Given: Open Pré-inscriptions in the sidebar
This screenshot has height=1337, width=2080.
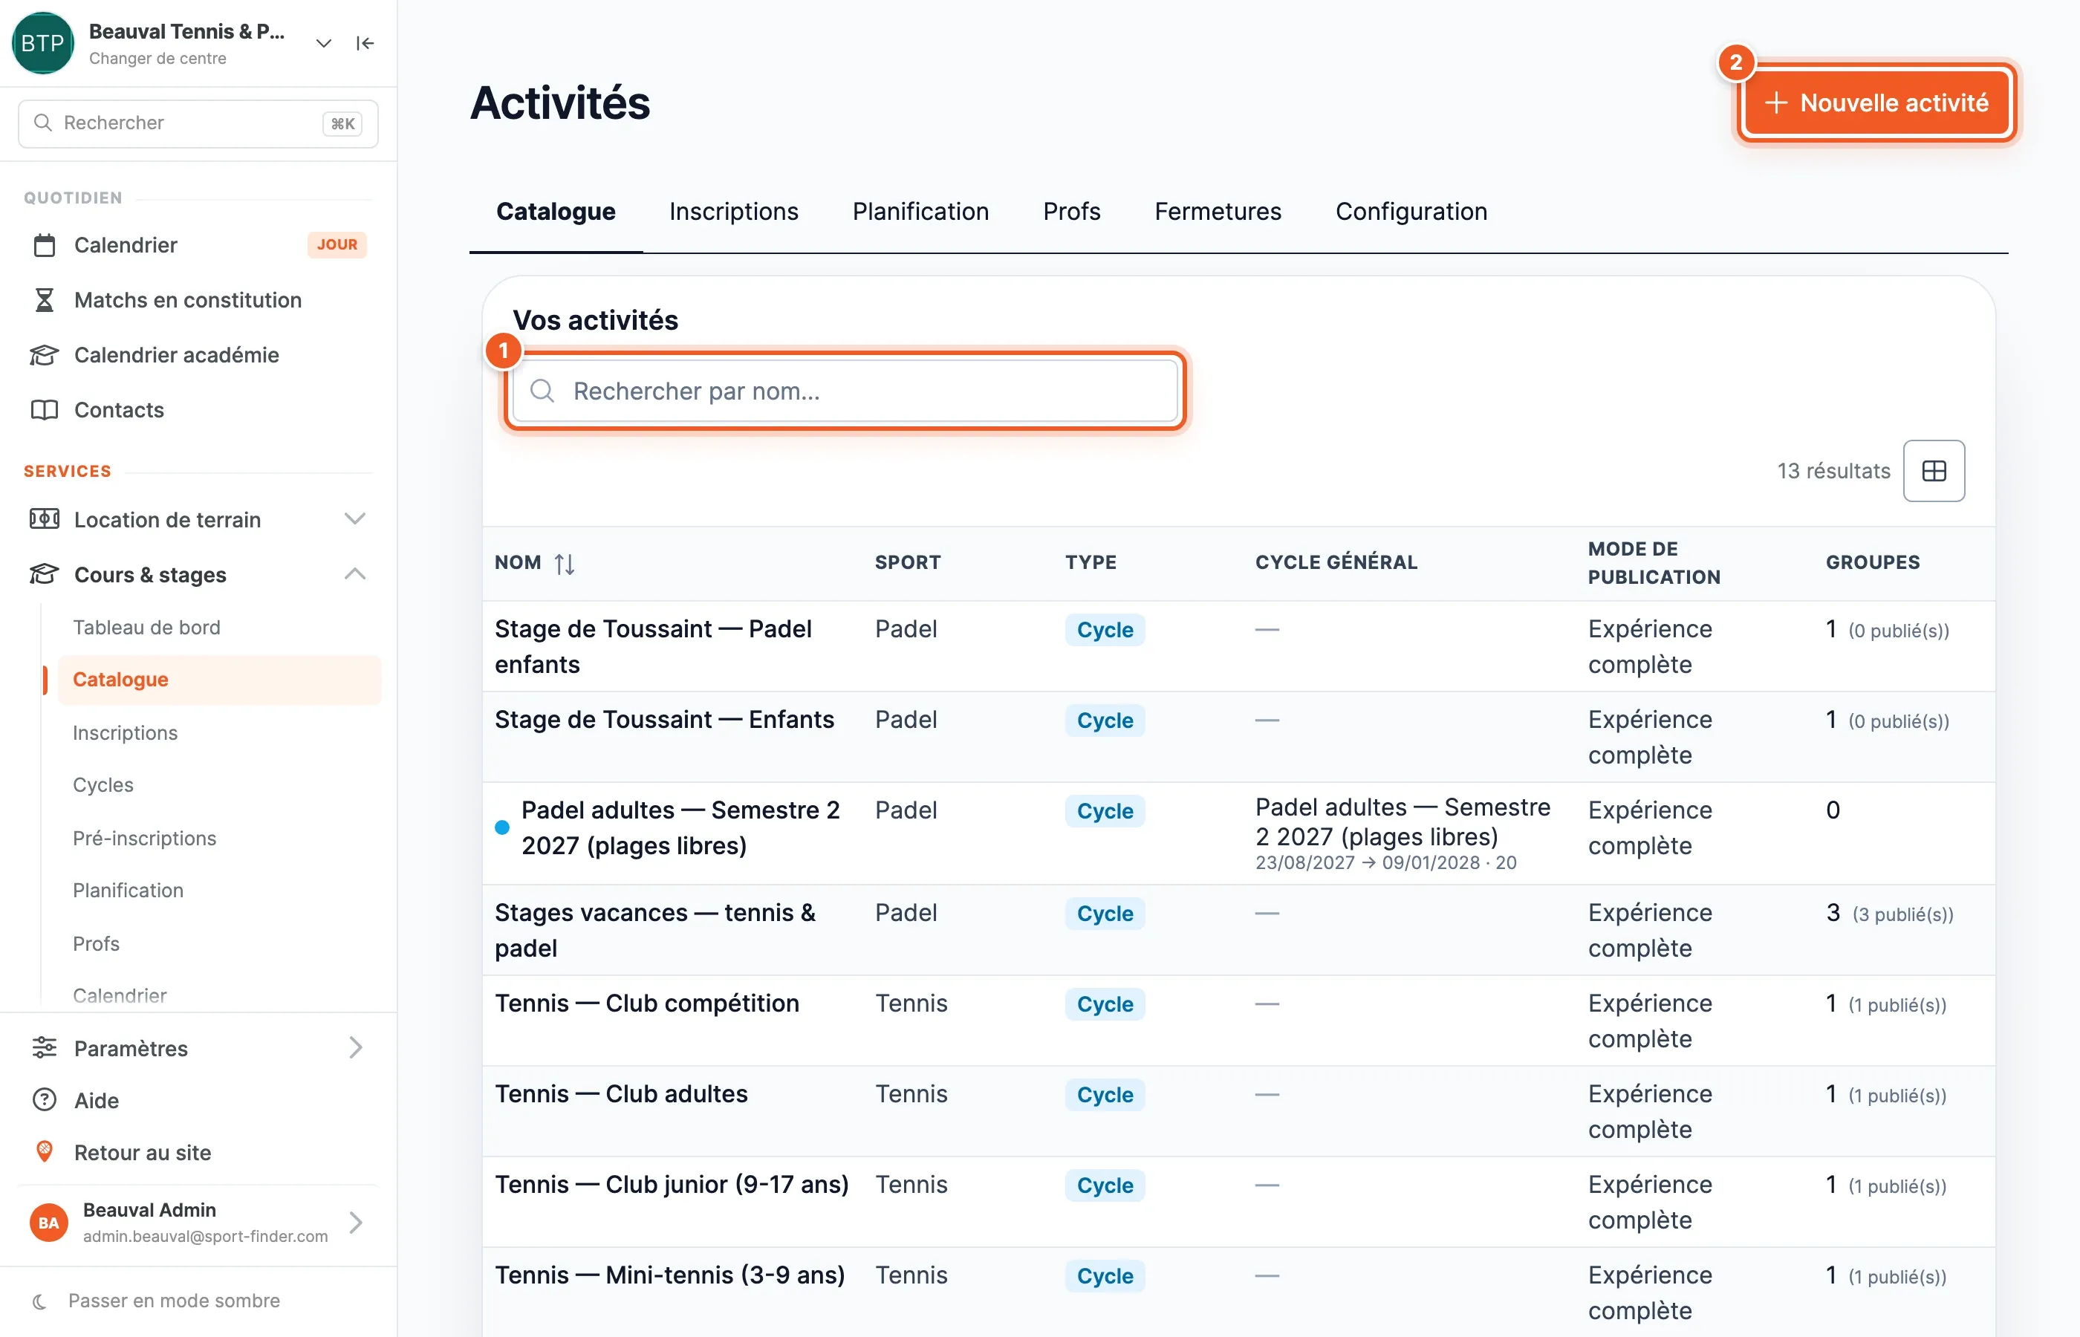Looking at the screenshot, I should (144, 838).
